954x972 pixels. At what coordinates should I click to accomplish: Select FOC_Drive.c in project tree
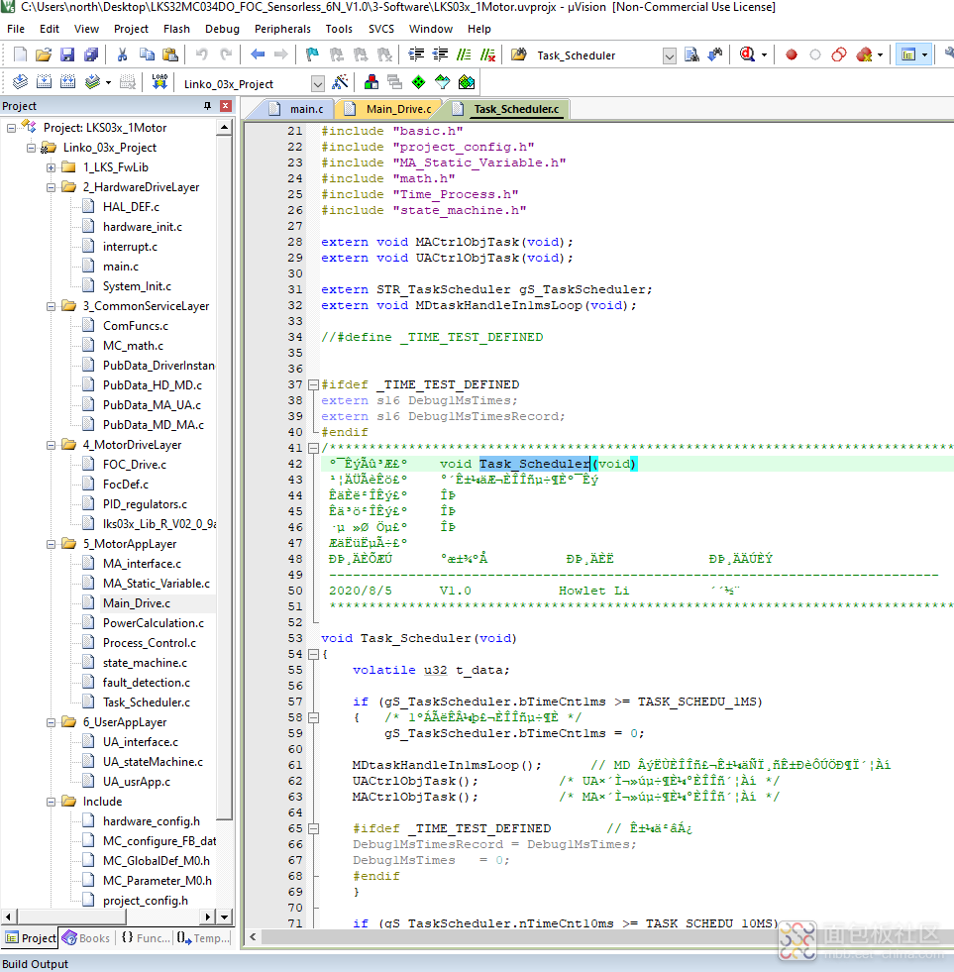pos(135,465)
